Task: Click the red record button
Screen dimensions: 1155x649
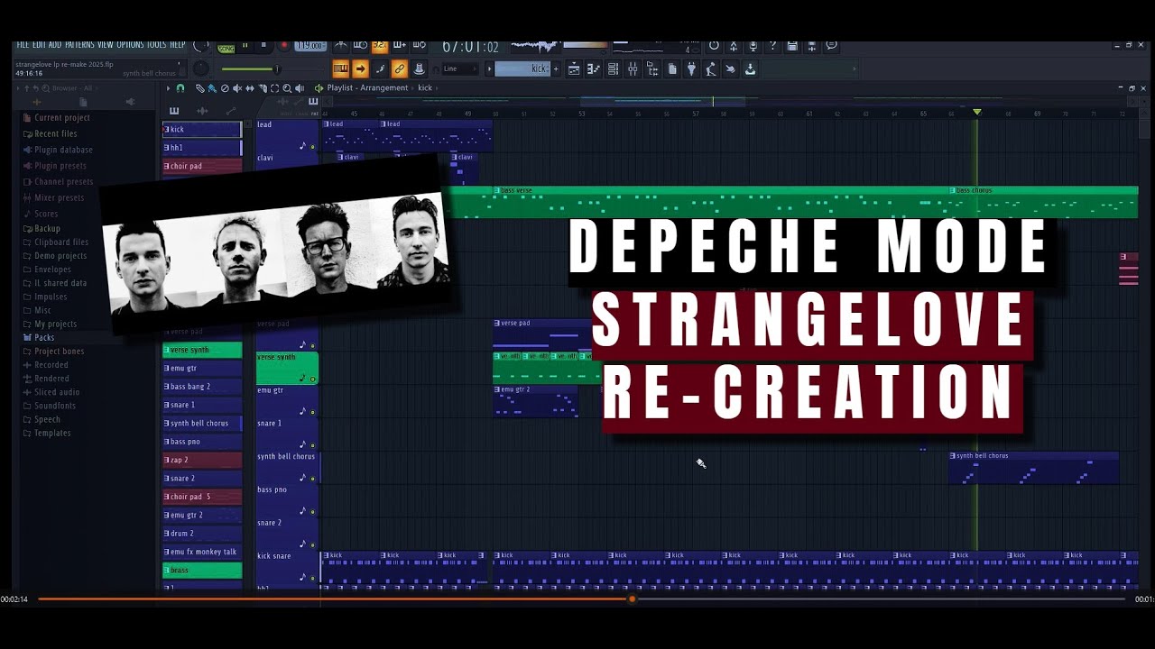Action: tap(283, 45)
